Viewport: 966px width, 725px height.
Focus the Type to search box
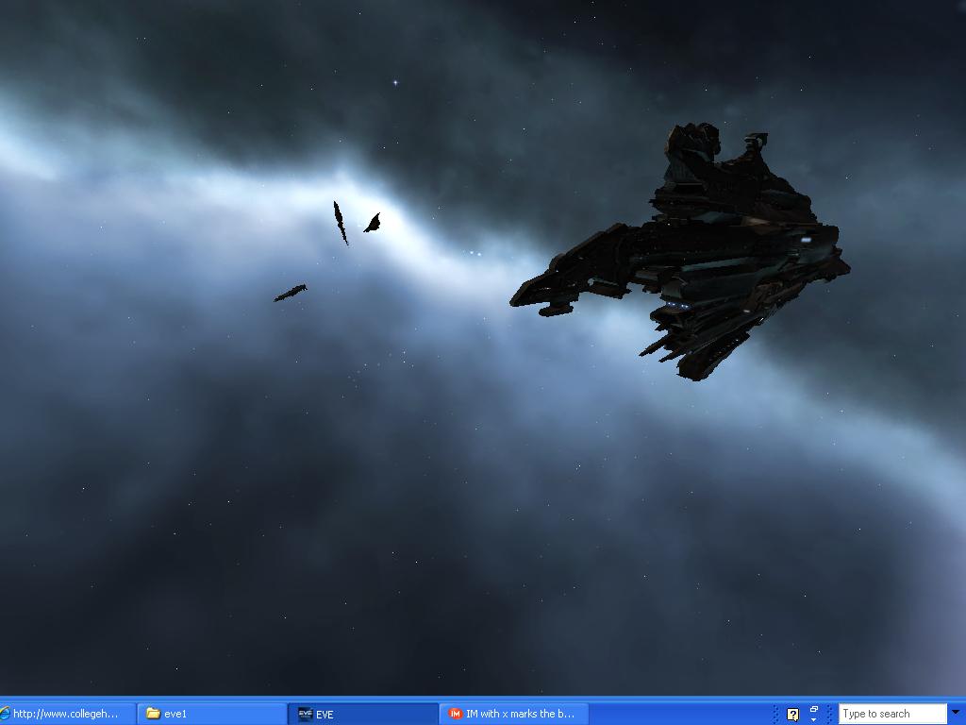pos(892,714)
